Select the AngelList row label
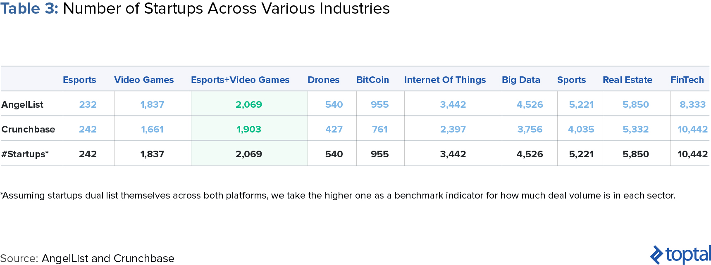The image size is (711, 265). click(x=22, y=104)
